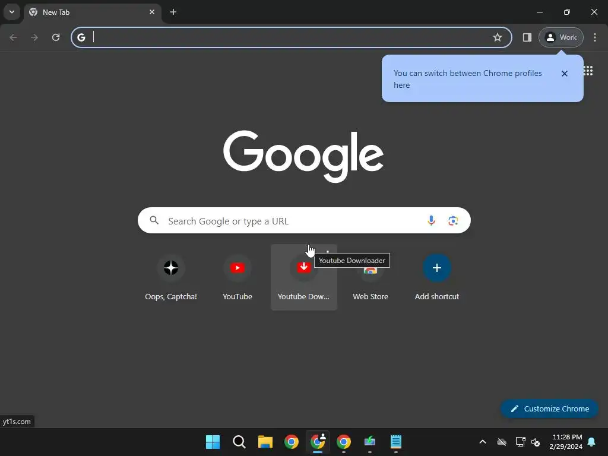Select the New Tab tab
The image size is (608, 456).
pyautogui.click(x=93, y=12)
